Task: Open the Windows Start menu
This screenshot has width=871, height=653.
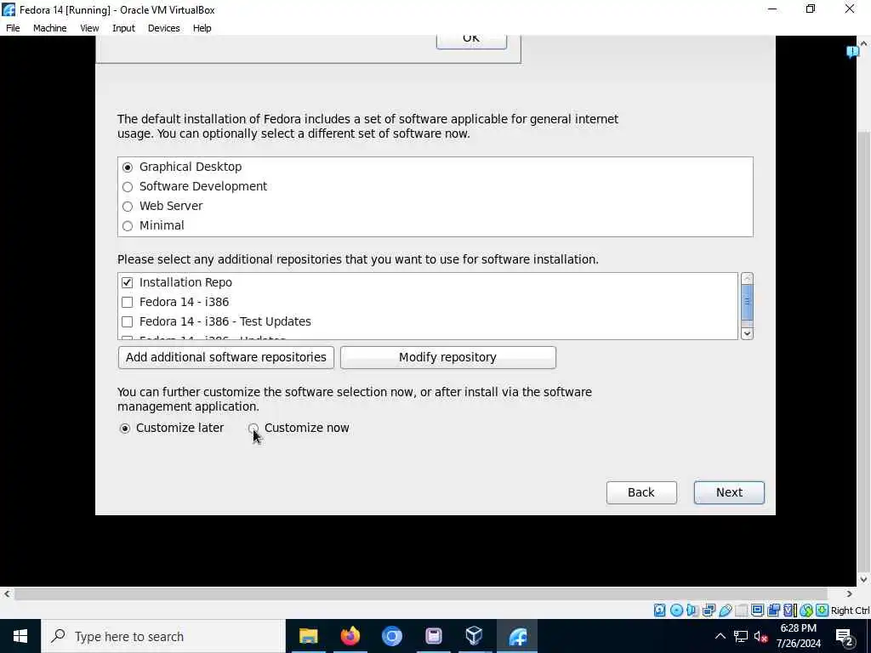Action: (x=20, y=636)
